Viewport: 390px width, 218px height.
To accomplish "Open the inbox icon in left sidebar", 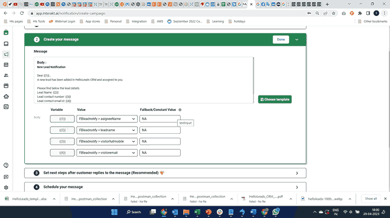I will [x=6, y=44].
